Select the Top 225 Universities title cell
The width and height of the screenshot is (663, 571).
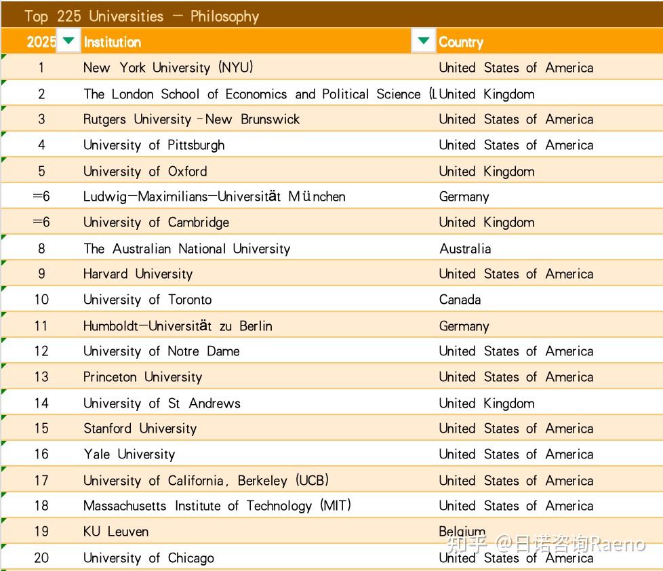(x=142, y=16)
